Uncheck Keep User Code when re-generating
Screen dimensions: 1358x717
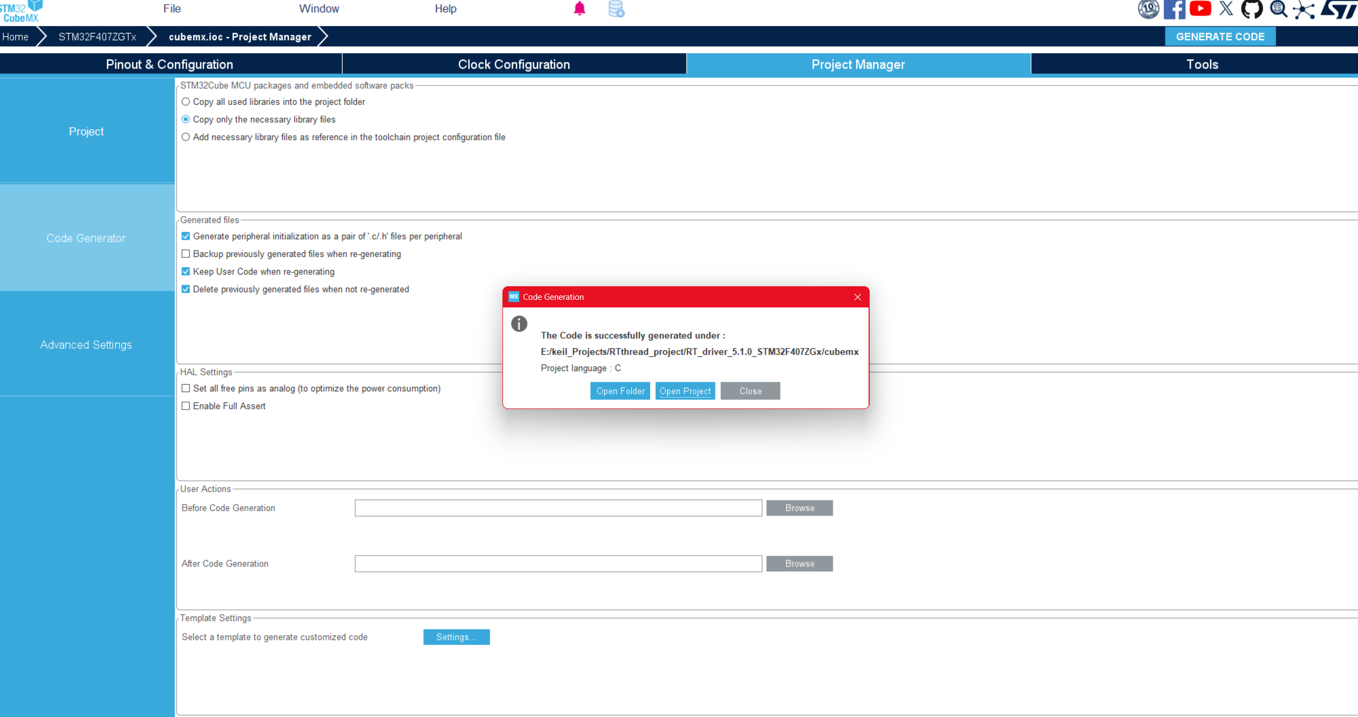(186, 272)
